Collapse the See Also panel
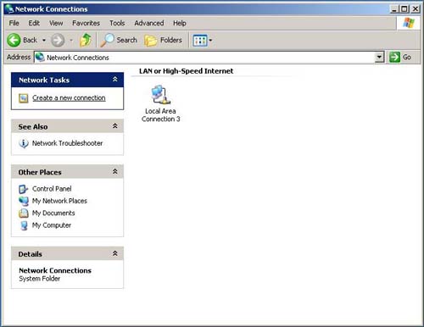Viewport: 424px width, 327px height. (115, 126)
